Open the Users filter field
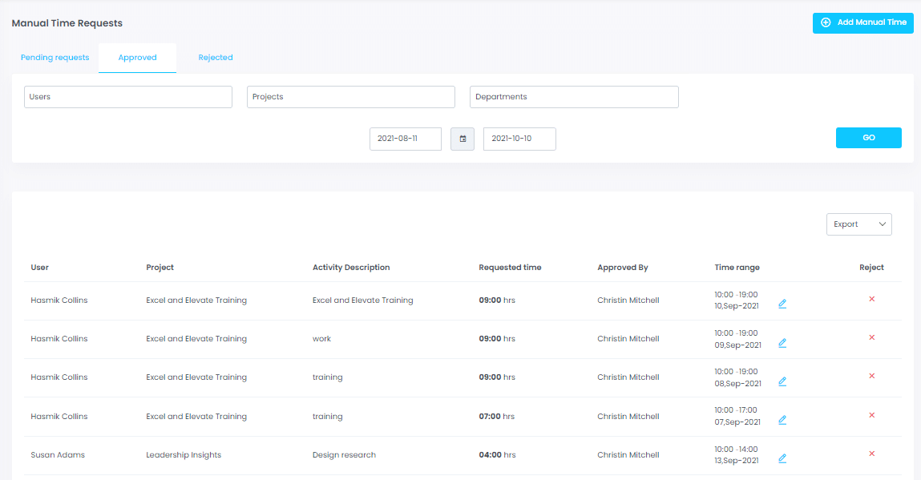Viewport: 921px width, 480px height. point(128,97)
